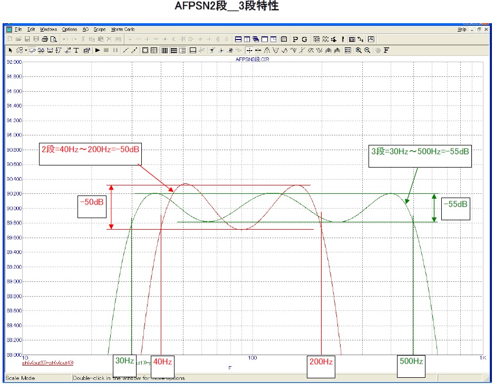Click the calculator icon in toolbar

(284, 40)
